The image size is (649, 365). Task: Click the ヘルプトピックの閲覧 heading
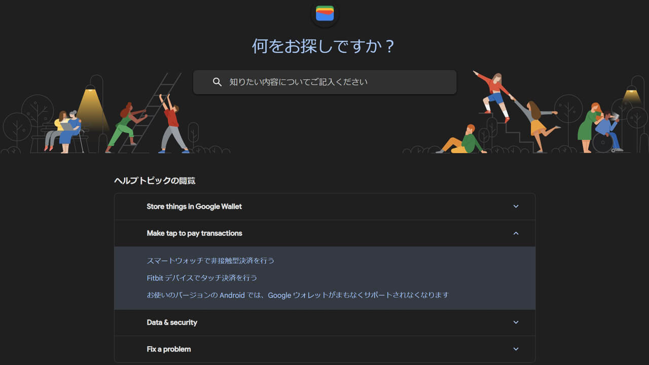click(155, 180)
